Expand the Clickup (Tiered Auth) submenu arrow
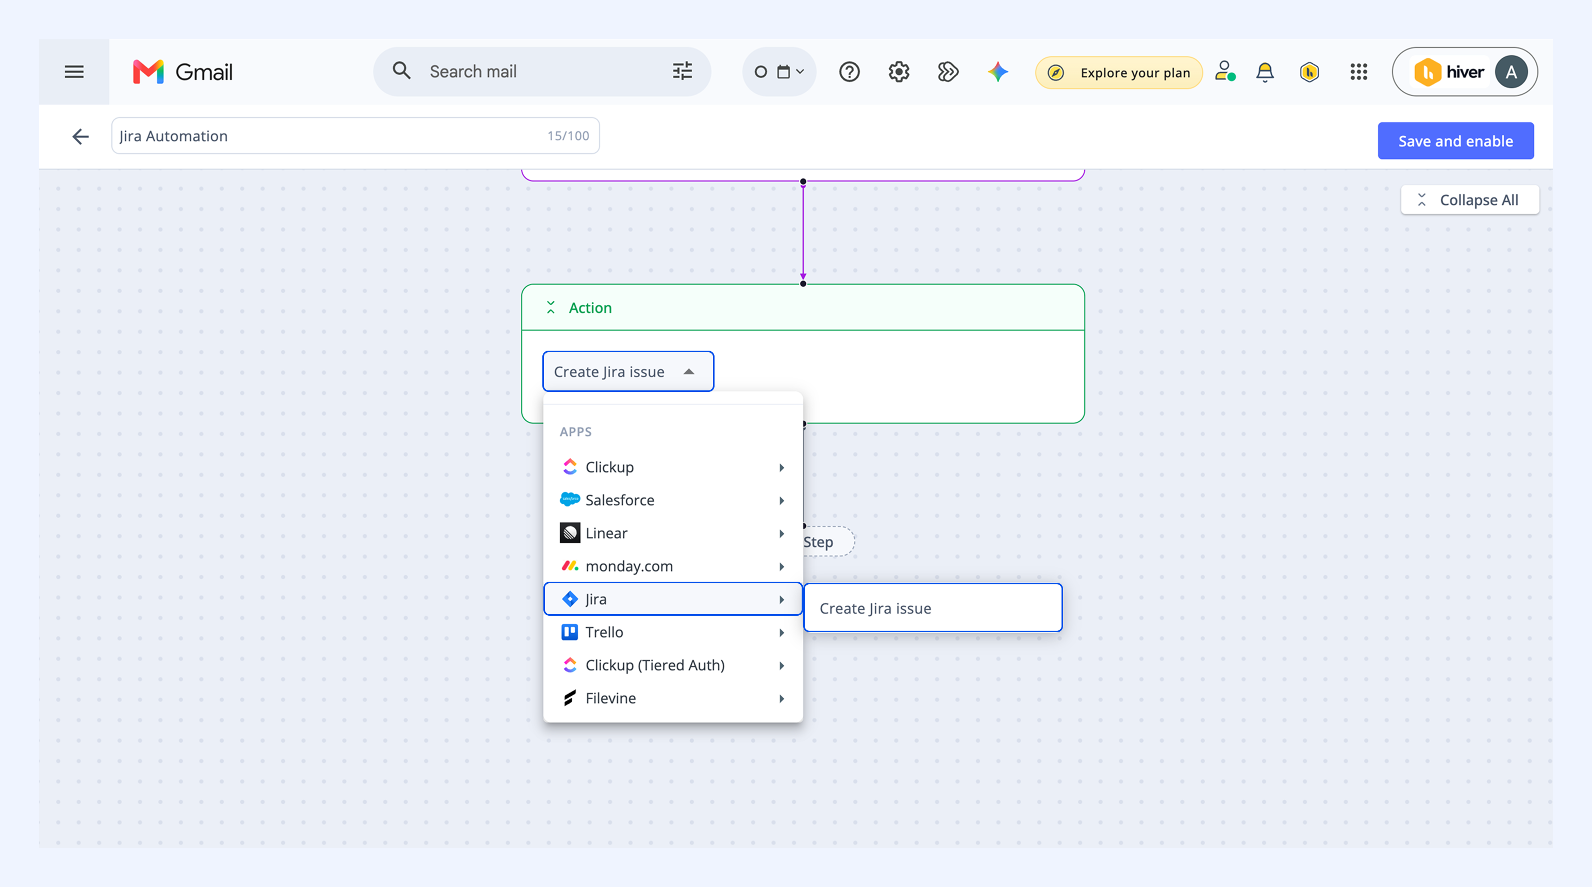This screenshot has height=887, width=1592. click(x=782, y=666)
